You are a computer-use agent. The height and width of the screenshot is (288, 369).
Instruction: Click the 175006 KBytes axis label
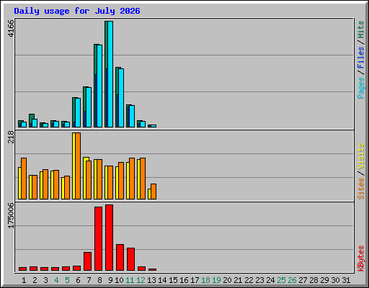(x=11, y=216)
